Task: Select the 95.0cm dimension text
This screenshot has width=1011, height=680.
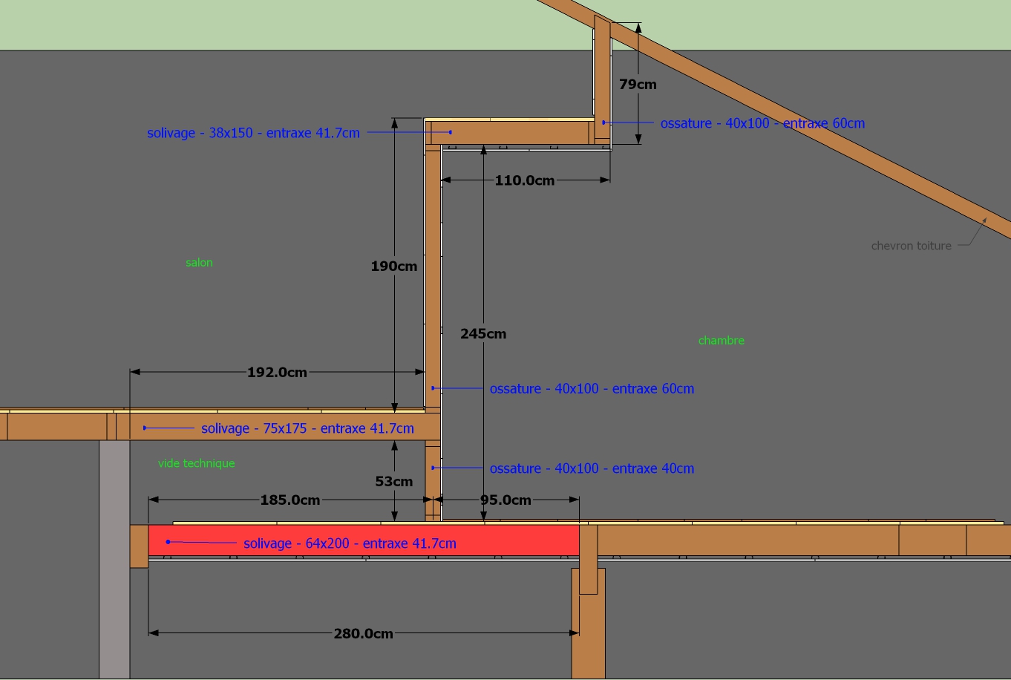Action: point(505,500)
